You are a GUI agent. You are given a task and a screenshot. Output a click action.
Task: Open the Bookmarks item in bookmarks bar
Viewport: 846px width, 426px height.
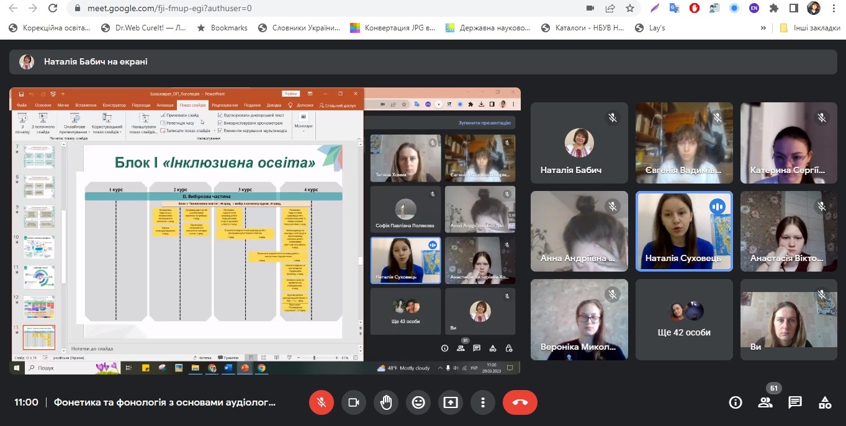[222, 28]
